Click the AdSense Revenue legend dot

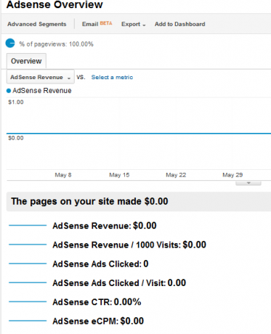9,91
